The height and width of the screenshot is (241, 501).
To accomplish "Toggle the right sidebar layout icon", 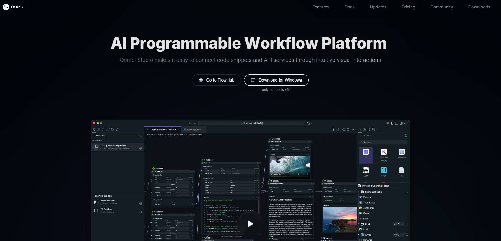I will [401, 123].
